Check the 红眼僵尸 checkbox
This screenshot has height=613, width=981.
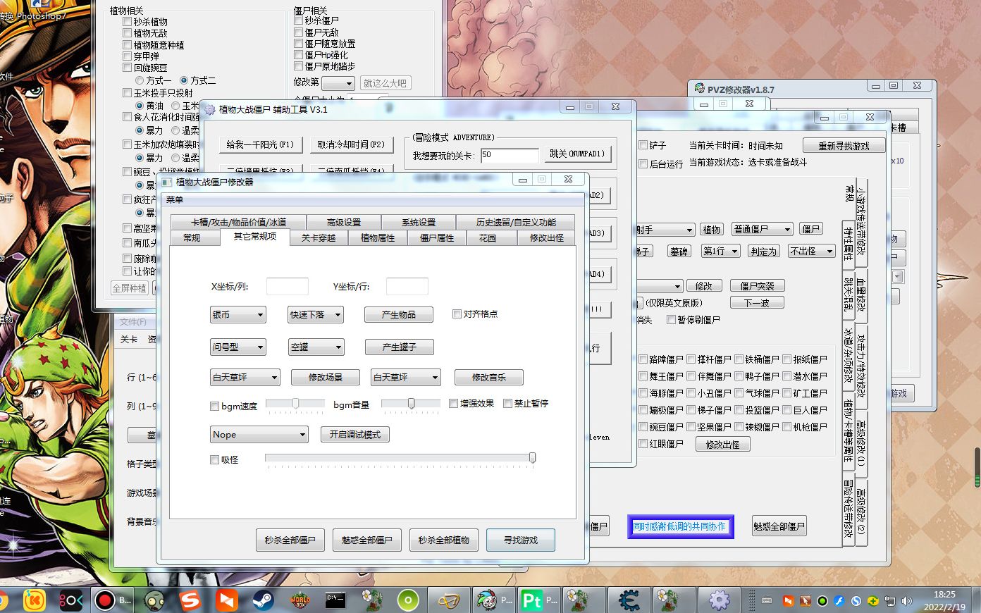coord(643,444)
